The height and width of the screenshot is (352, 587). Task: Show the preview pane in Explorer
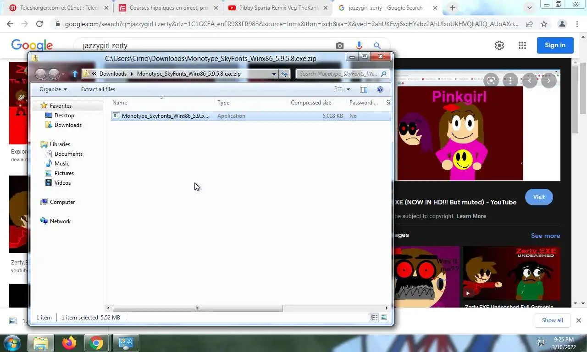pos(364,89)
